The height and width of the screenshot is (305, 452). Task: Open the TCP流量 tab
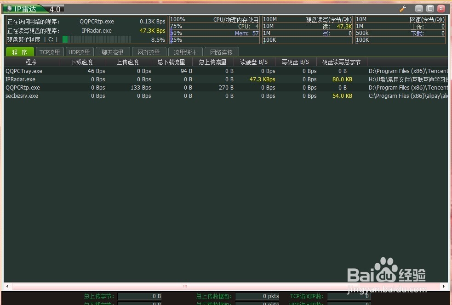click(50, 52)
